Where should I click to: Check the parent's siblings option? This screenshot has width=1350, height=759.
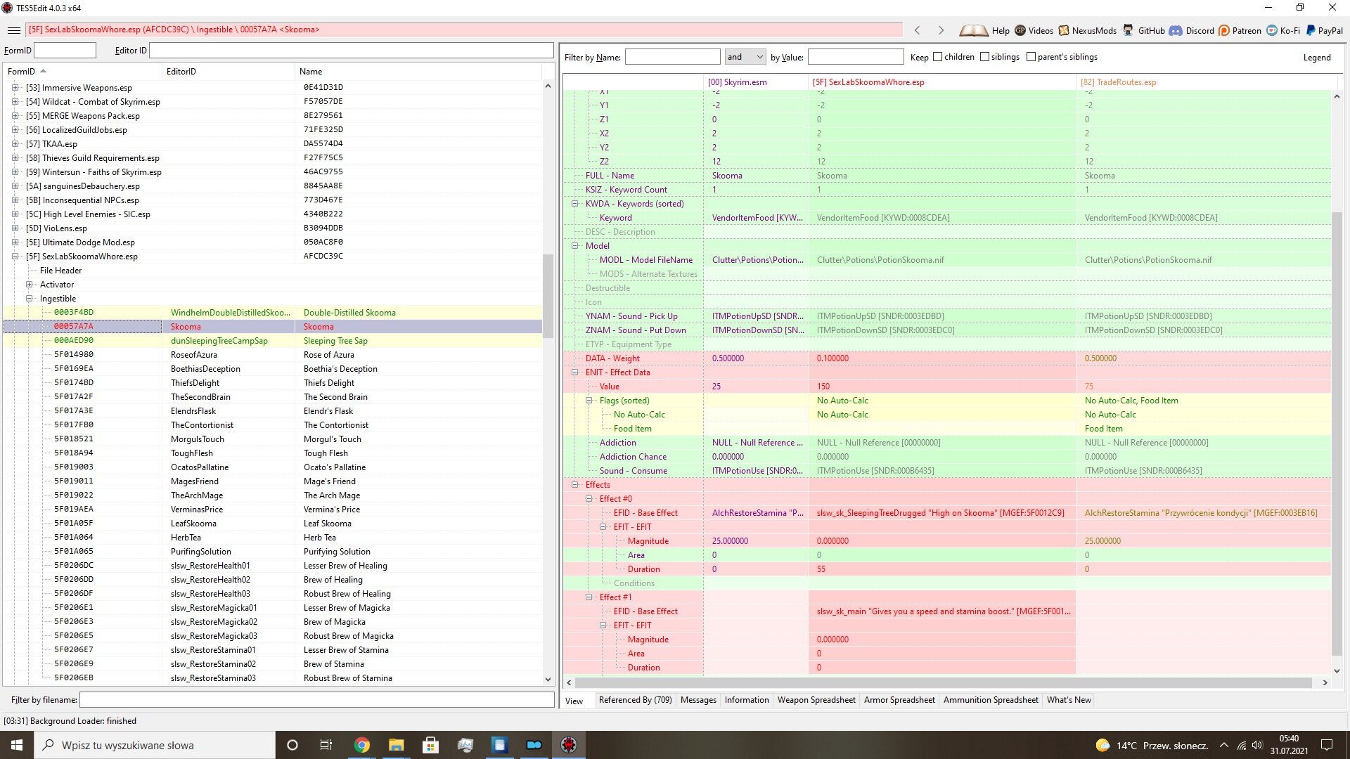pyautogui.click(x=1031, y=57)
